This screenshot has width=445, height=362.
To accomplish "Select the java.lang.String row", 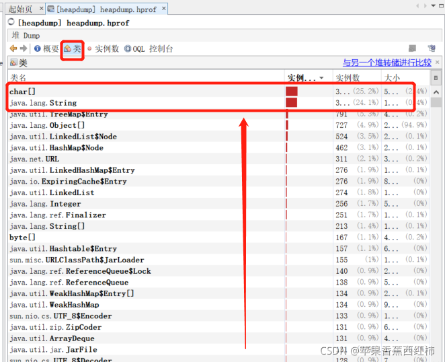I will coord(218,102).
